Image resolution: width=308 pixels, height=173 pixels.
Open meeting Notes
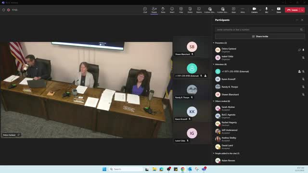[x=190, y=10]
